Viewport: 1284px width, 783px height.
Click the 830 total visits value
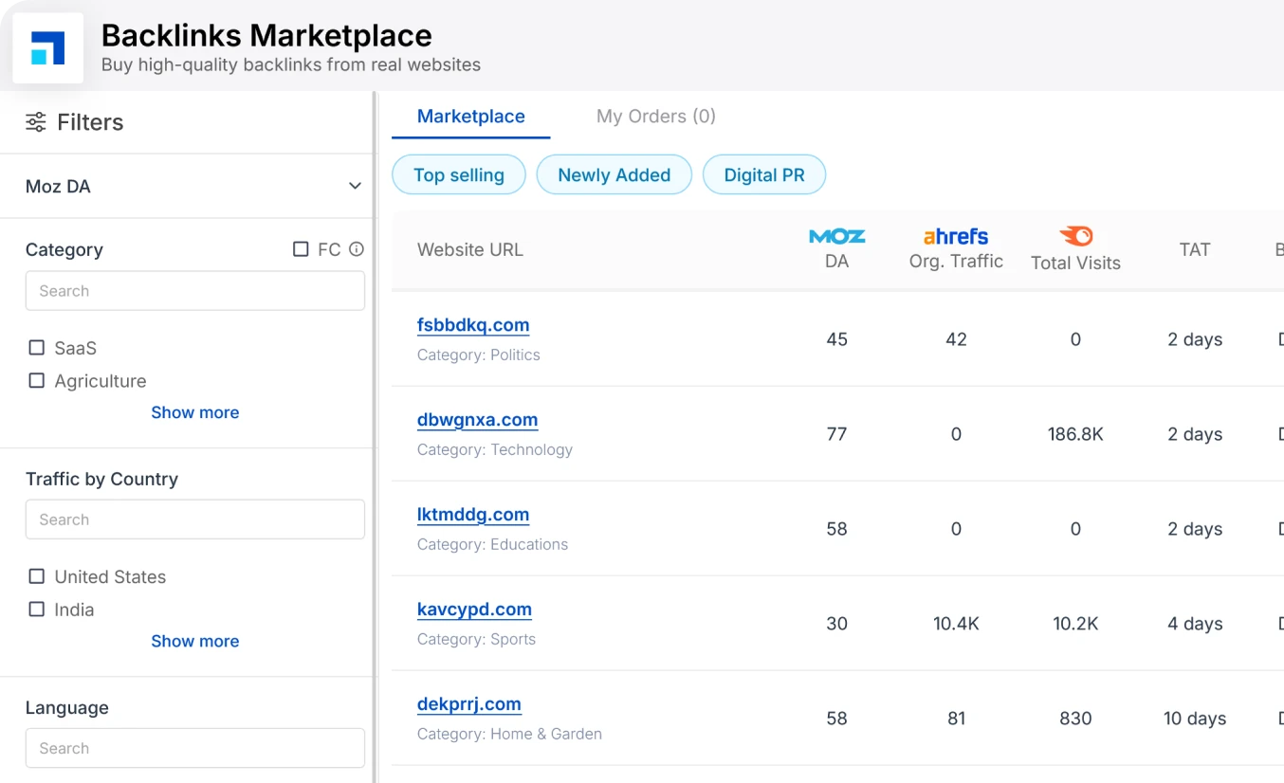click(x=1075, y=719)
